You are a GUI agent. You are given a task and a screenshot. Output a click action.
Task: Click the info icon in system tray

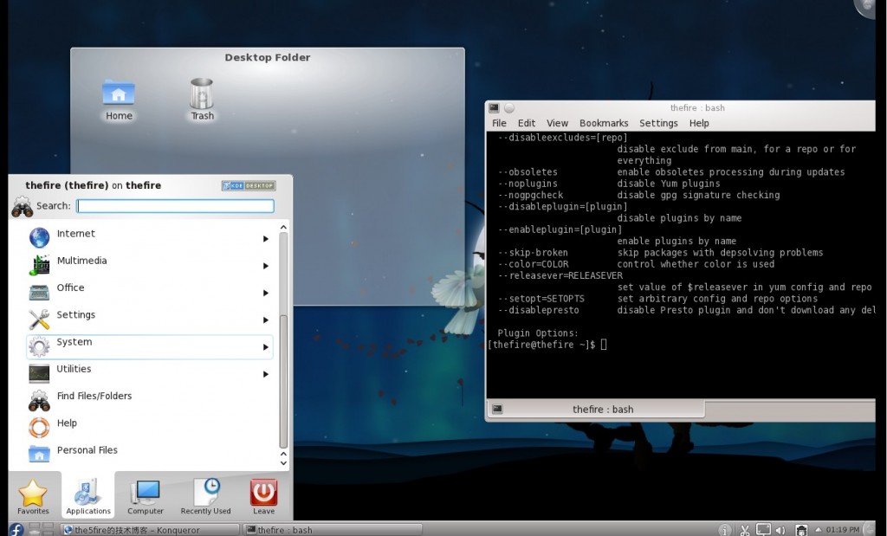coord(725,530)
